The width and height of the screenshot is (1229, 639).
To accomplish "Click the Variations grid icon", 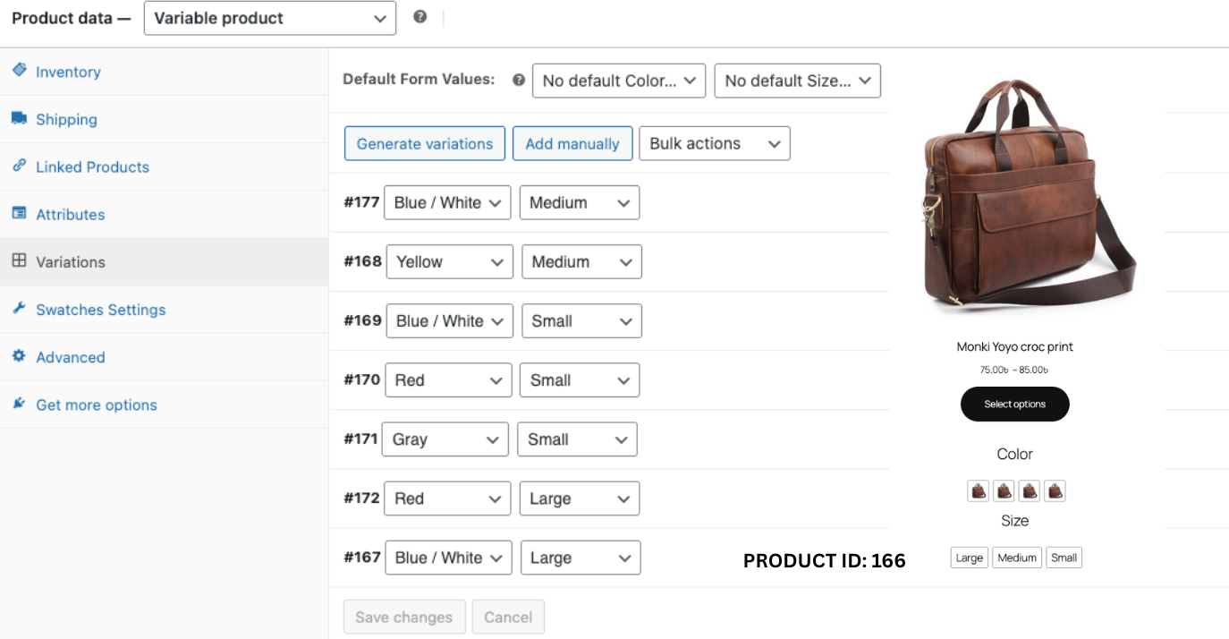I will click(19, 260).
